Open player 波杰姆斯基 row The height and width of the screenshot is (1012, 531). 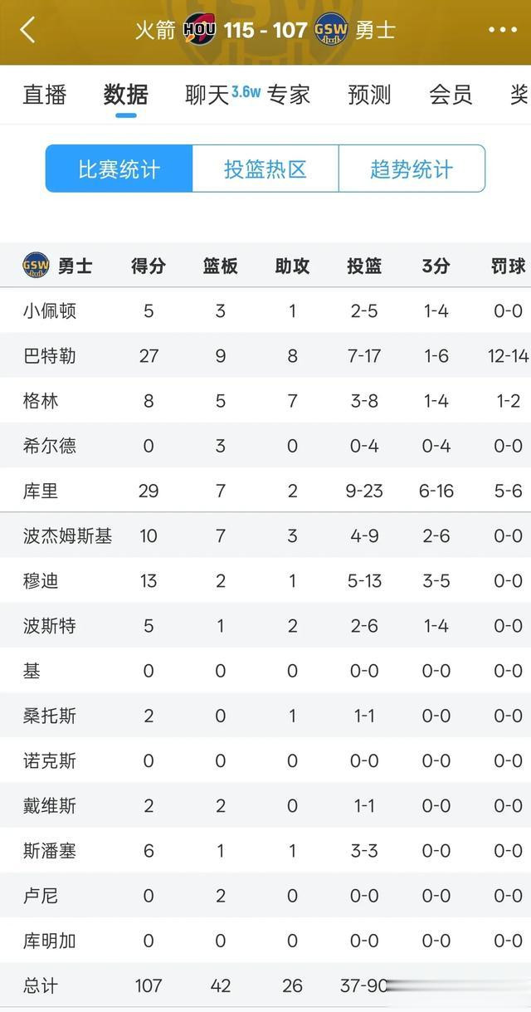click(265, 535)
